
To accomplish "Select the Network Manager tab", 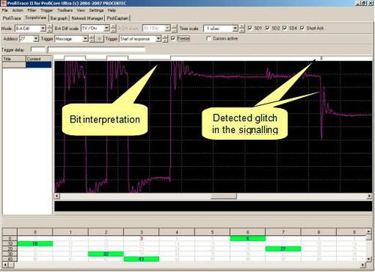I will click(x=87, y=18).
